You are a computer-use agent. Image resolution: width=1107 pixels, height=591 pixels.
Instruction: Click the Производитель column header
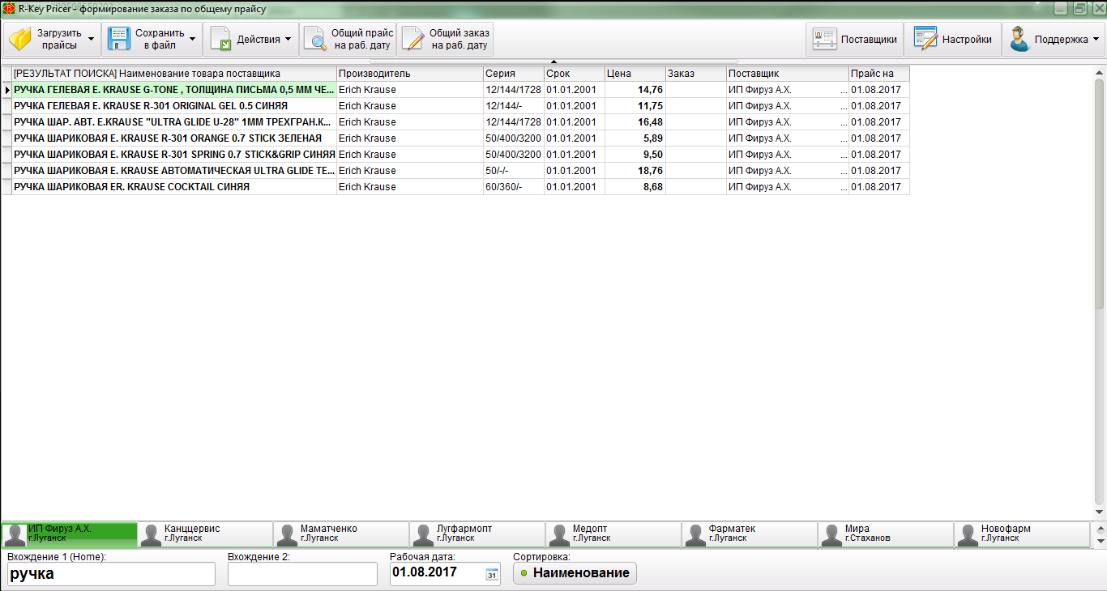tap(409, 74)
